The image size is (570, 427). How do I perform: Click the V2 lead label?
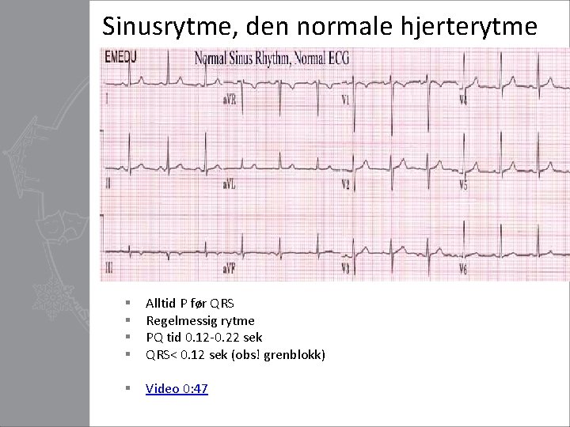coord(346,185)
